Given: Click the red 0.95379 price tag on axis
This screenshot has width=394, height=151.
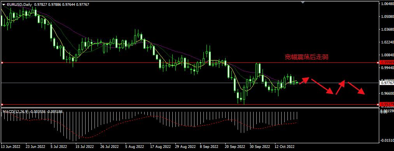Looking at the screenshot, I should (387, 104).
